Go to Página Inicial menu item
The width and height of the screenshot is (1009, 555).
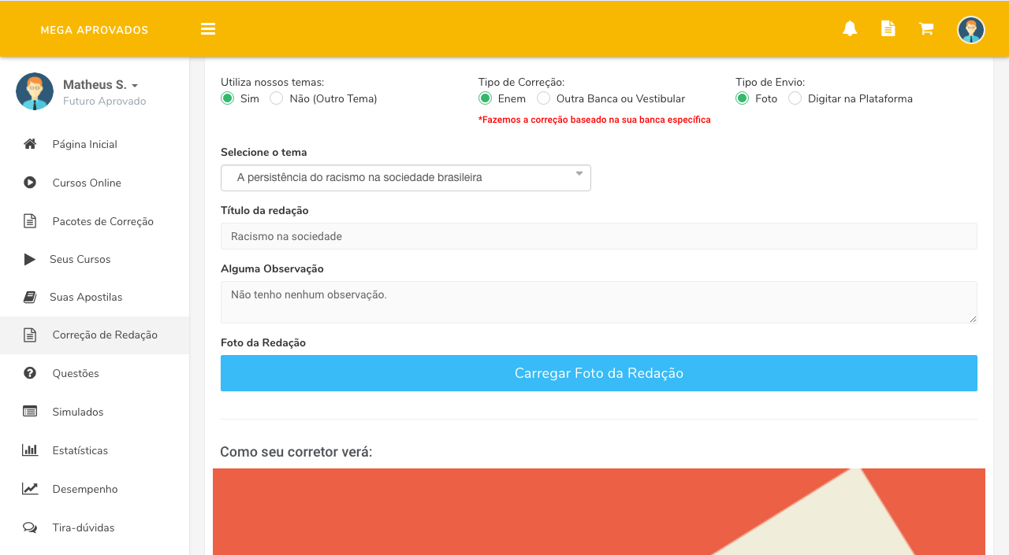point(95,144)
